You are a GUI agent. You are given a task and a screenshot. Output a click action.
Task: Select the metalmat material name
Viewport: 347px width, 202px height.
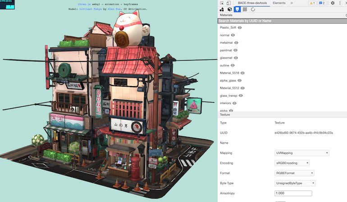click(x=226, y=43)
